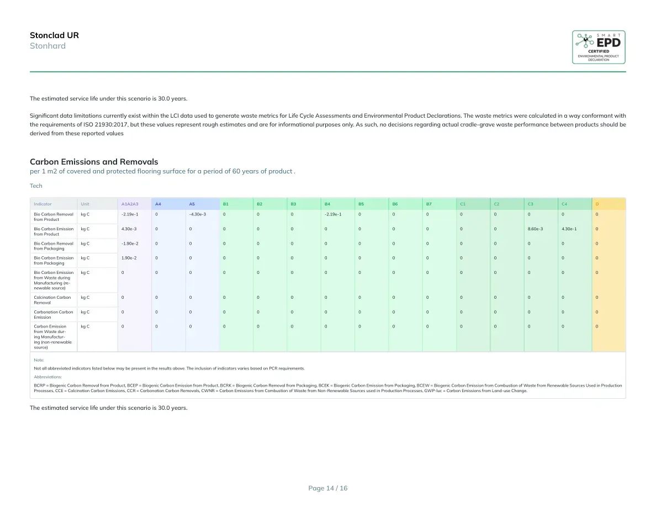Select the Bio Carbon Removal from Product row label
The image size is (656, 507).
(x=54, y=216)
